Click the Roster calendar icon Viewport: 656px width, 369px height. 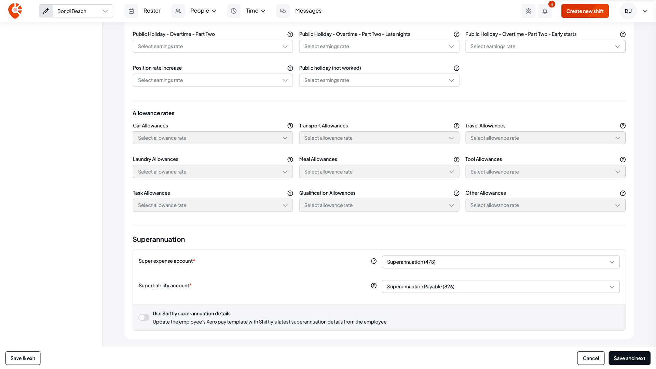[131, 11]
